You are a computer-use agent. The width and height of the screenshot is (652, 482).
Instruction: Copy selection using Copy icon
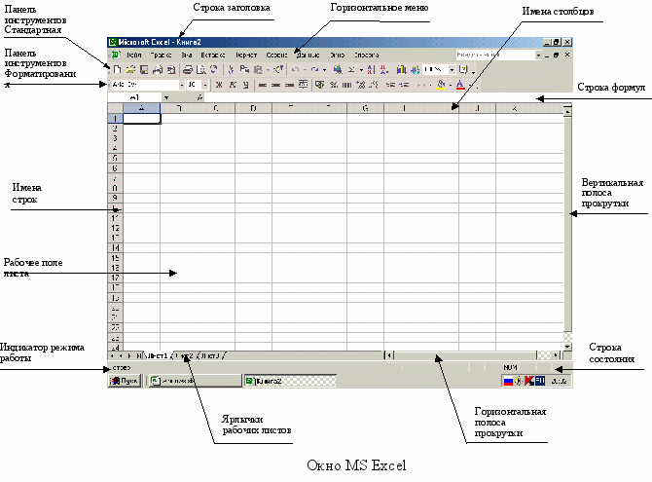(x=244, y=69)
